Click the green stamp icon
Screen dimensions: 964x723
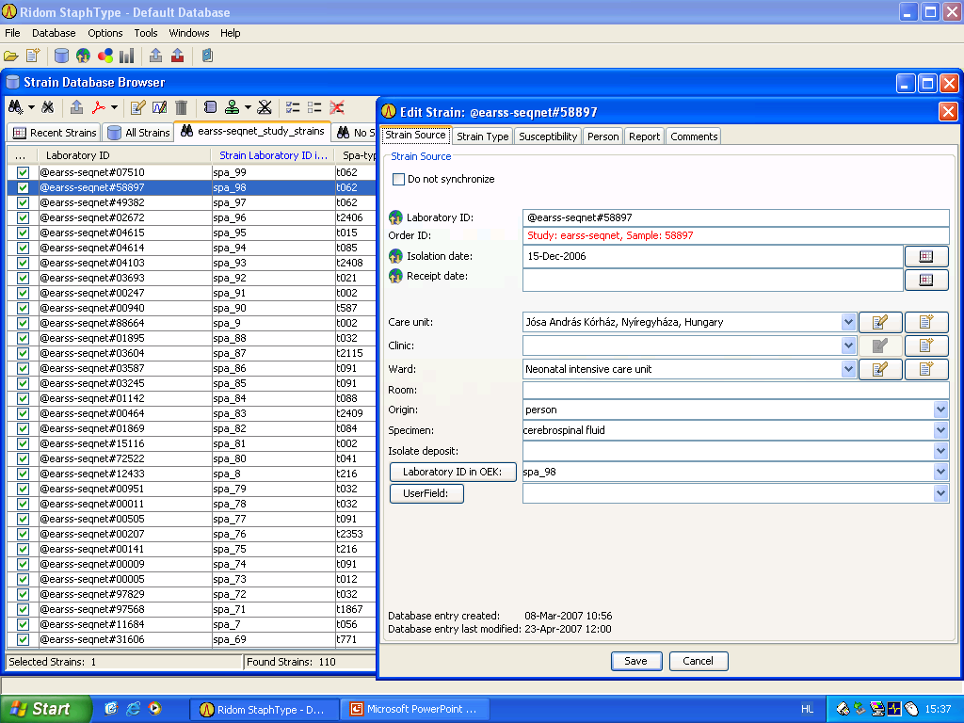tap(232, 107)
